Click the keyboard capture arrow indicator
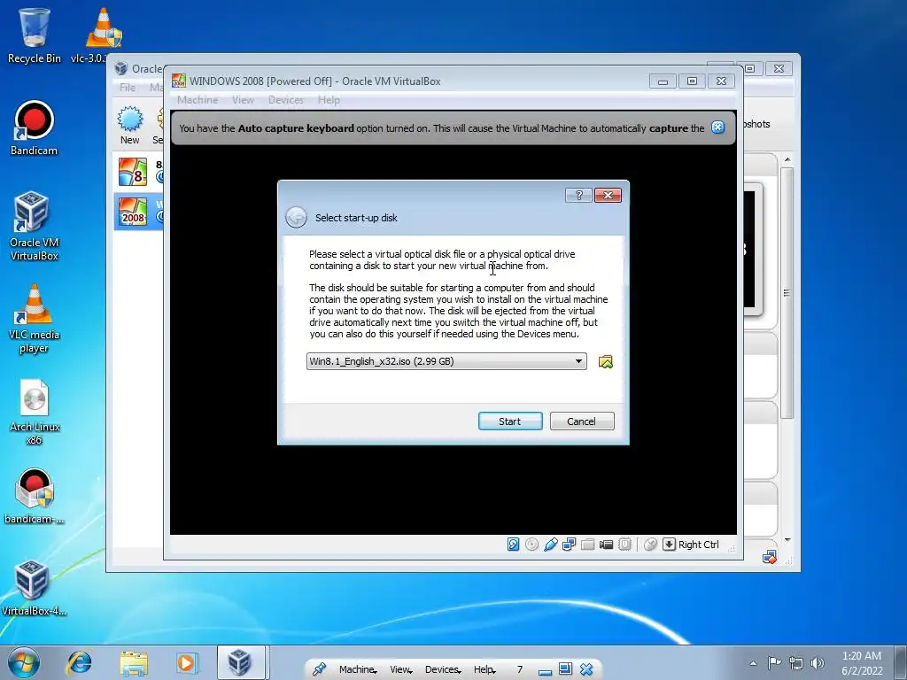This screenshot has width=907, height=680. [x=669, y=545]
